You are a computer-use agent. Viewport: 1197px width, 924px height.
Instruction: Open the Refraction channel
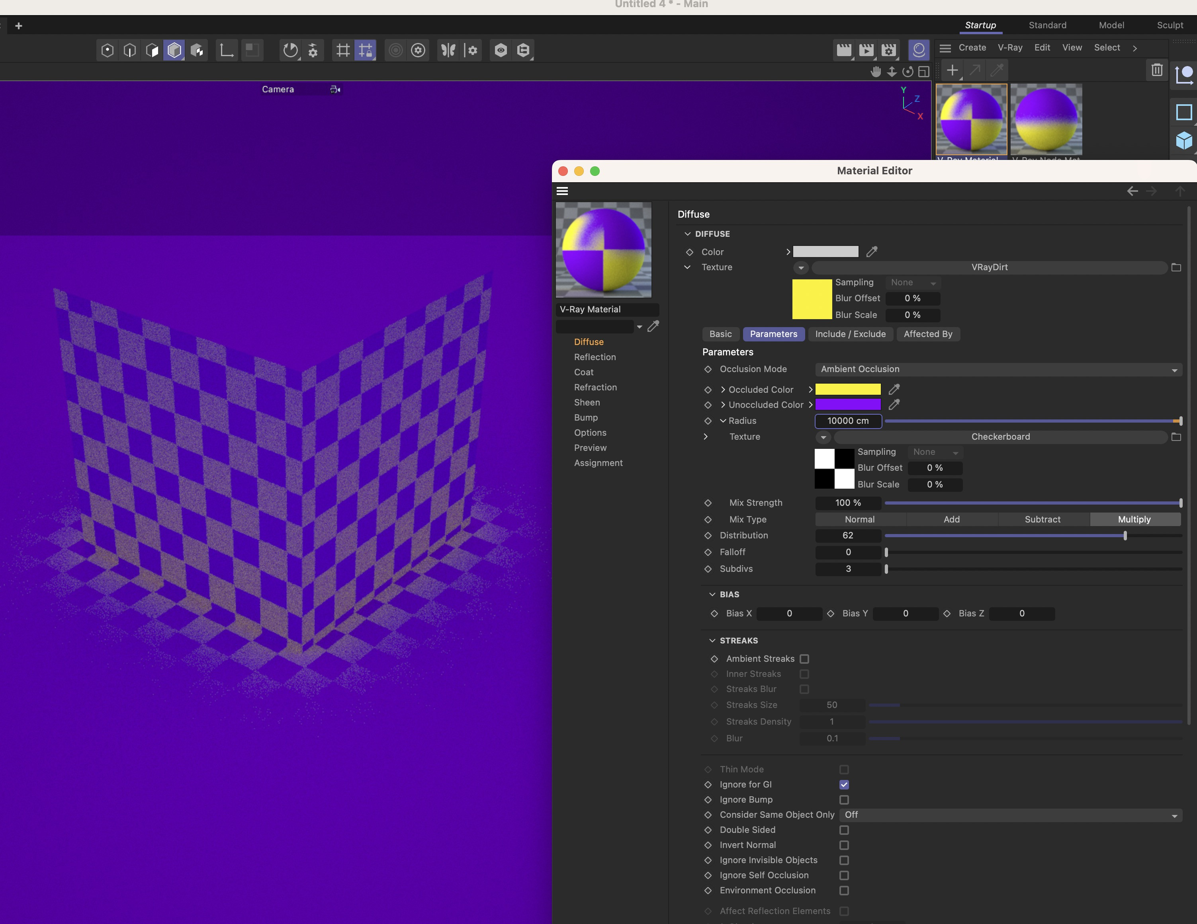pyautogui.click(x=595, y=387)
